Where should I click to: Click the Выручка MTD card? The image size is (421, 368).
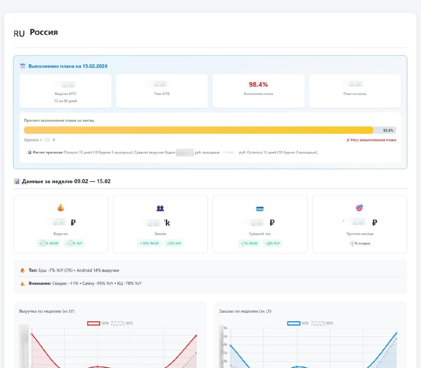click(65, 91)
